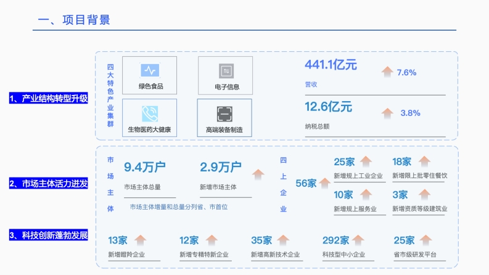
Task: Click the transfer document icon above 电子信息
Action: pyautogui.click(x=226, y=71)
